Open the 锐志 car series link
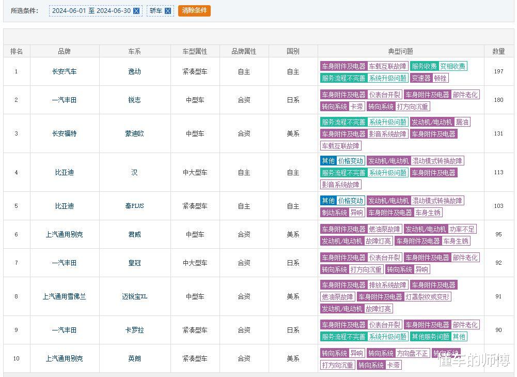The image size is (517, 377). (134, 100)
